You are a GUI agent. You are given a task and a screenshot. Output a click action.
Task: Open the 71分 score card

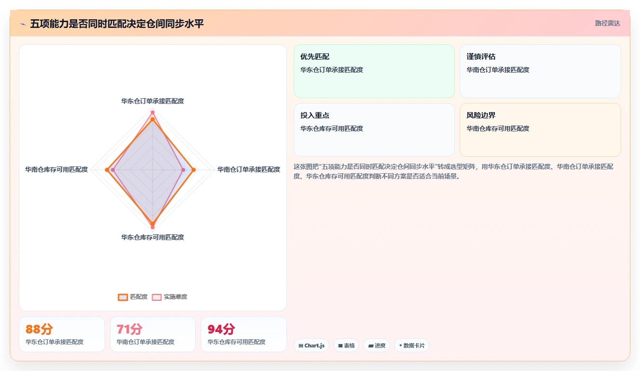(153, 334)
